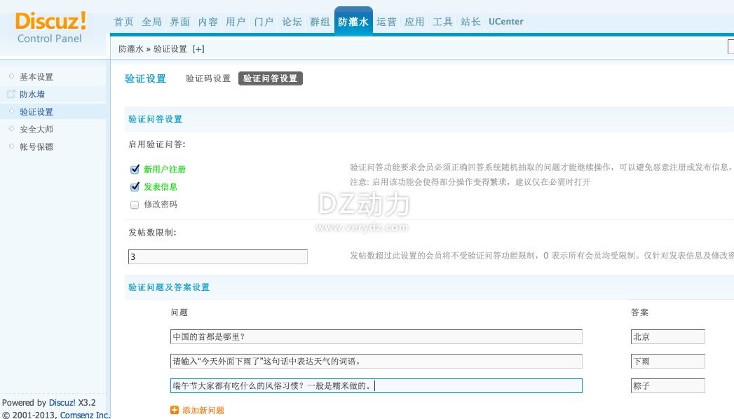The image size is (734, 419).
Task: Toggle the 新用户注册 checkbox
Action: pyautogui.click(x=135, y=169)
